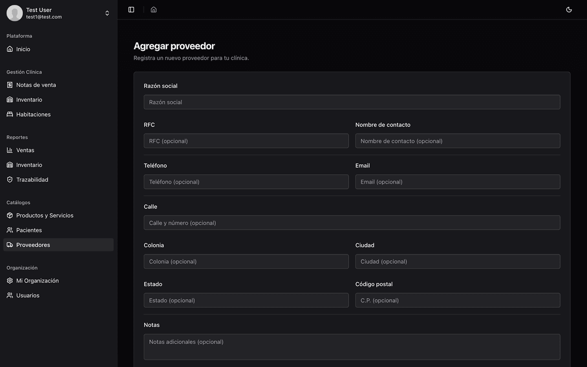
Task: Click the home breadcrumb icon
Action: 154,10
